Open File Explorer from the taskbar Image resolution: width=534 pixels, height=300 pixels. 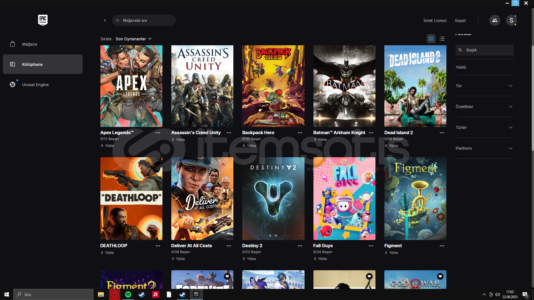coord(101,294)
